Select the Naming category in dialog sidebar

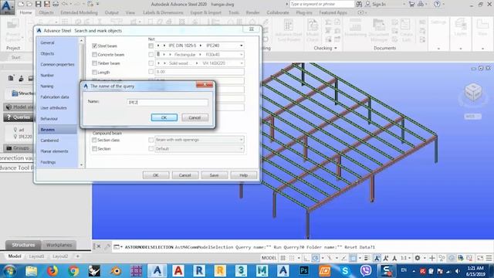pos(47,86)
